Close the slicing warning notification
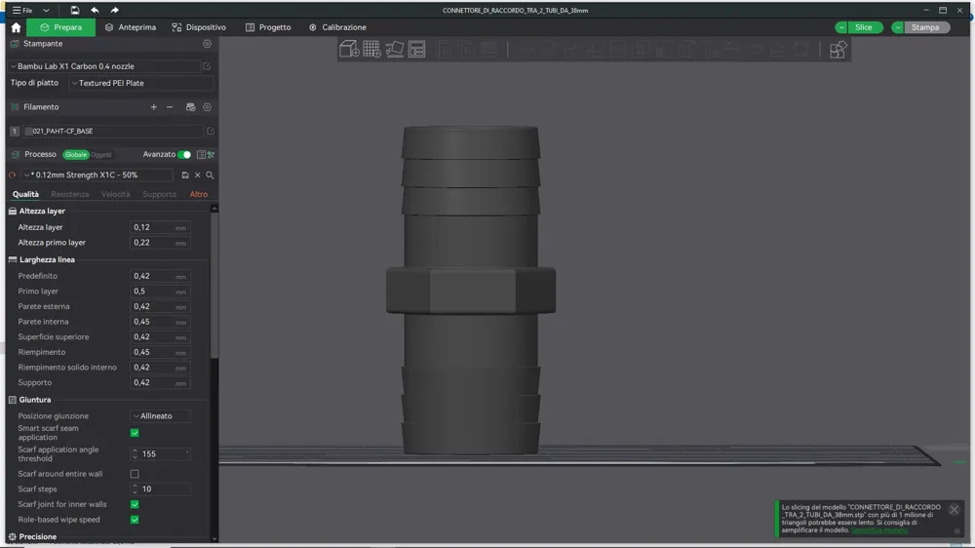Viewport: 975px width, 548px height. coord(954,509)
